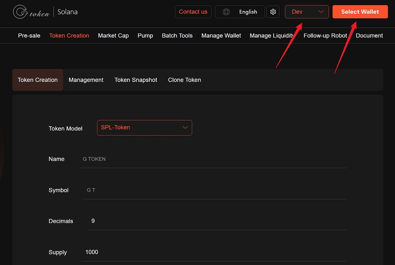Open settings via gear icon
395x265 pixels.
[x=273, y=12]
